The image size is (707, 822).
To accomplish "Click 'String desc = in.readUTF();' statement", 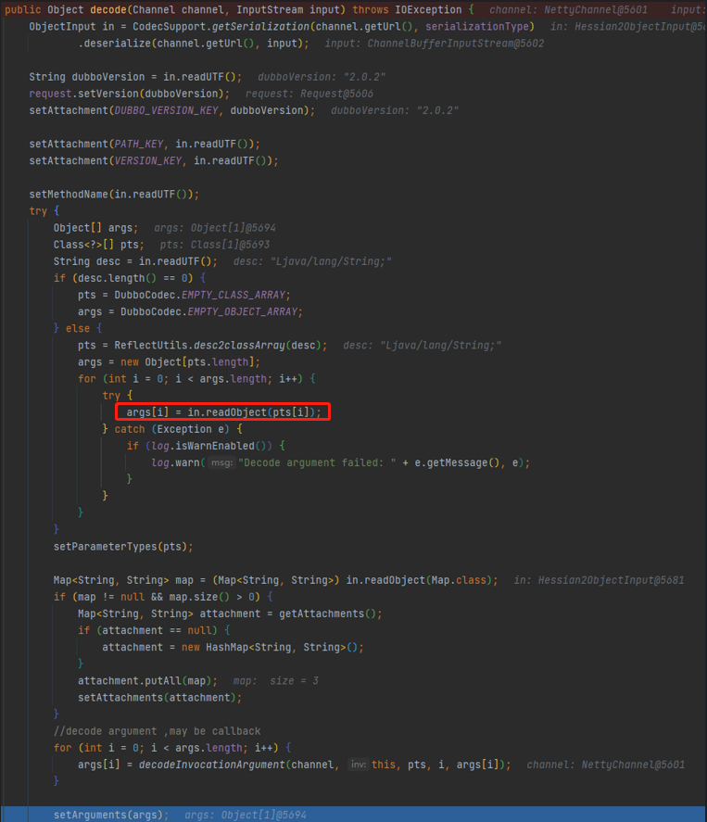I will click(x=135, y=261).
